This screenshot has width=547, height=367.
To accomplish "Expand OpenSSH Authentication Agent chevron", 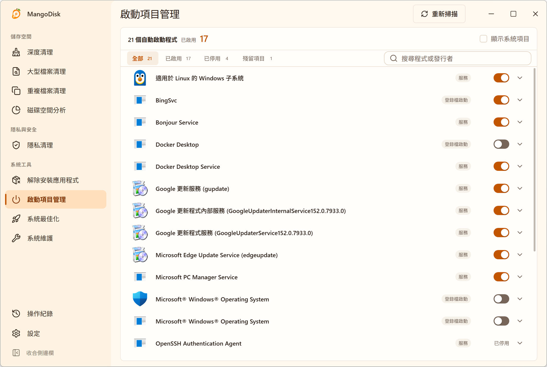I will pos(520,343).
